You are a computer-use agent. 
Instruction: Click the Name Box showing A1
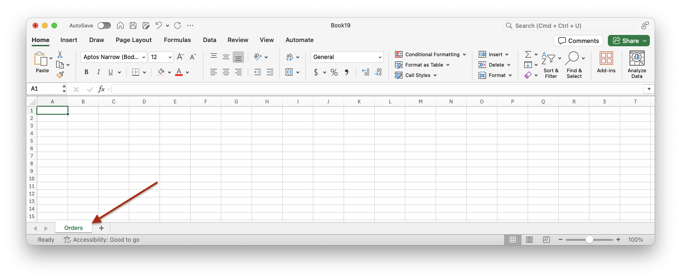[45, 89]
